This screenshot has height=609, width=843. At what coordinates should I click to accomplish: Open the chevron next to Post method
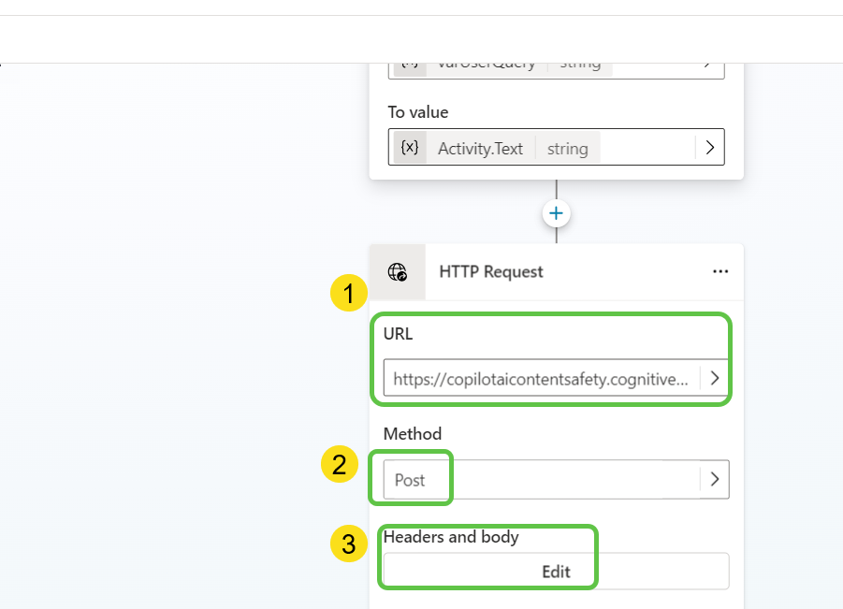pos(715,479)
